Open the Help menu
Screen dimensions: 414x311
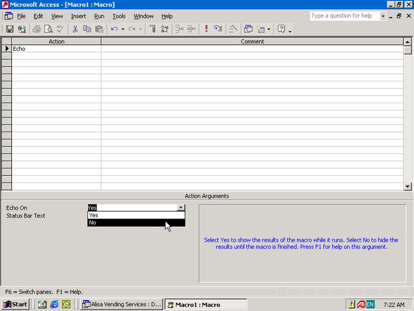(x=167, y=16)
